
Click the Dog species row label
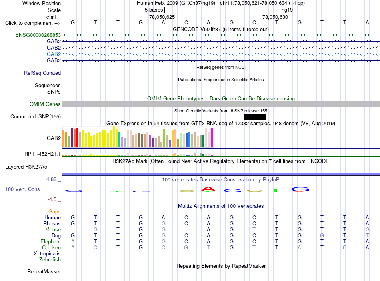point(56,236)
